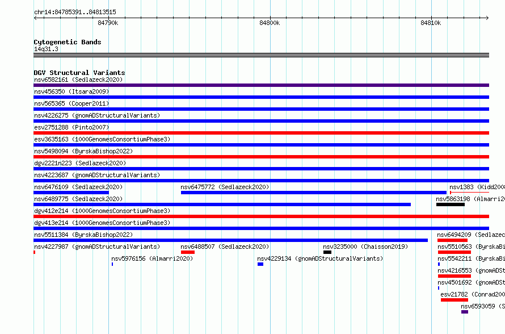Open the nsv456350 (Itsara2009) label
The height and width of the screenshot is (334, 505).
click(x=71, y=91)
